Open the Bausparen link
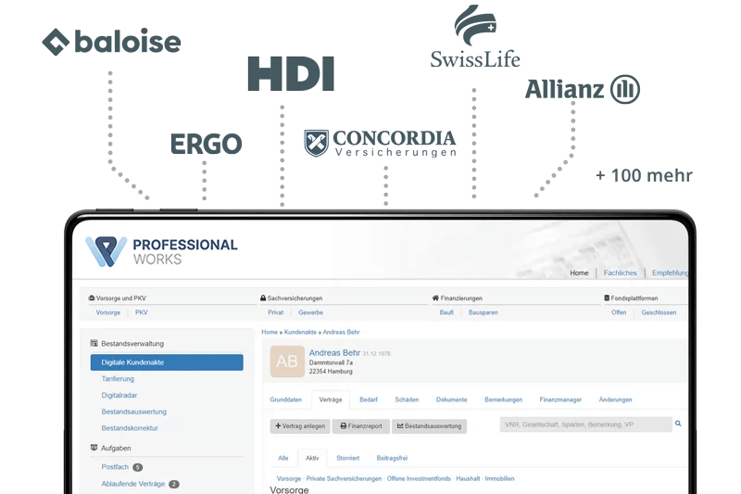Image resolution: width=741 pixels, height=494 pixels. pyautogui.click(x=483, y=312)
